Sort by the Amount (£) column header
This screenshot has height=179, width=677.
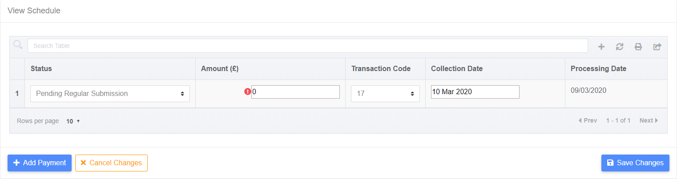coord(220,68)
